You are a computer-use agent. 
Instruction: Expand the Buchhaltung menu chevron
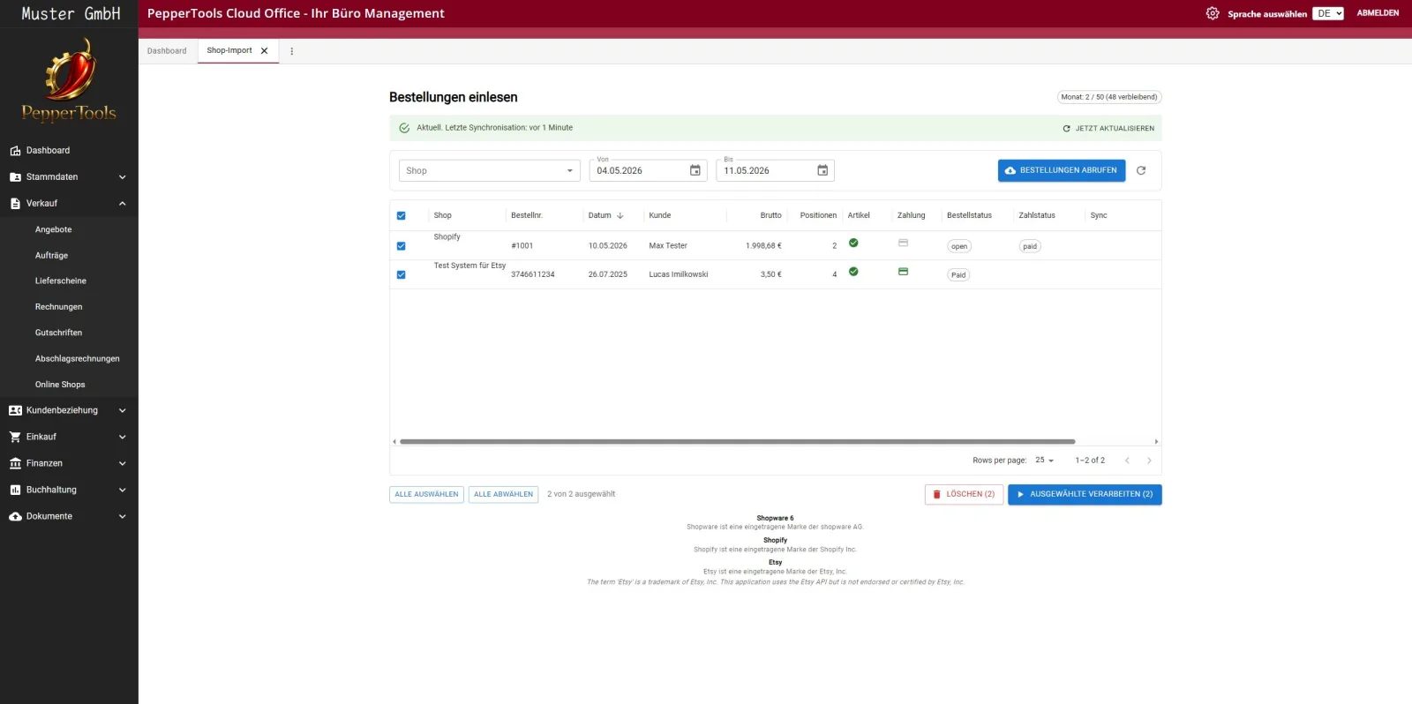coord(123,490)
